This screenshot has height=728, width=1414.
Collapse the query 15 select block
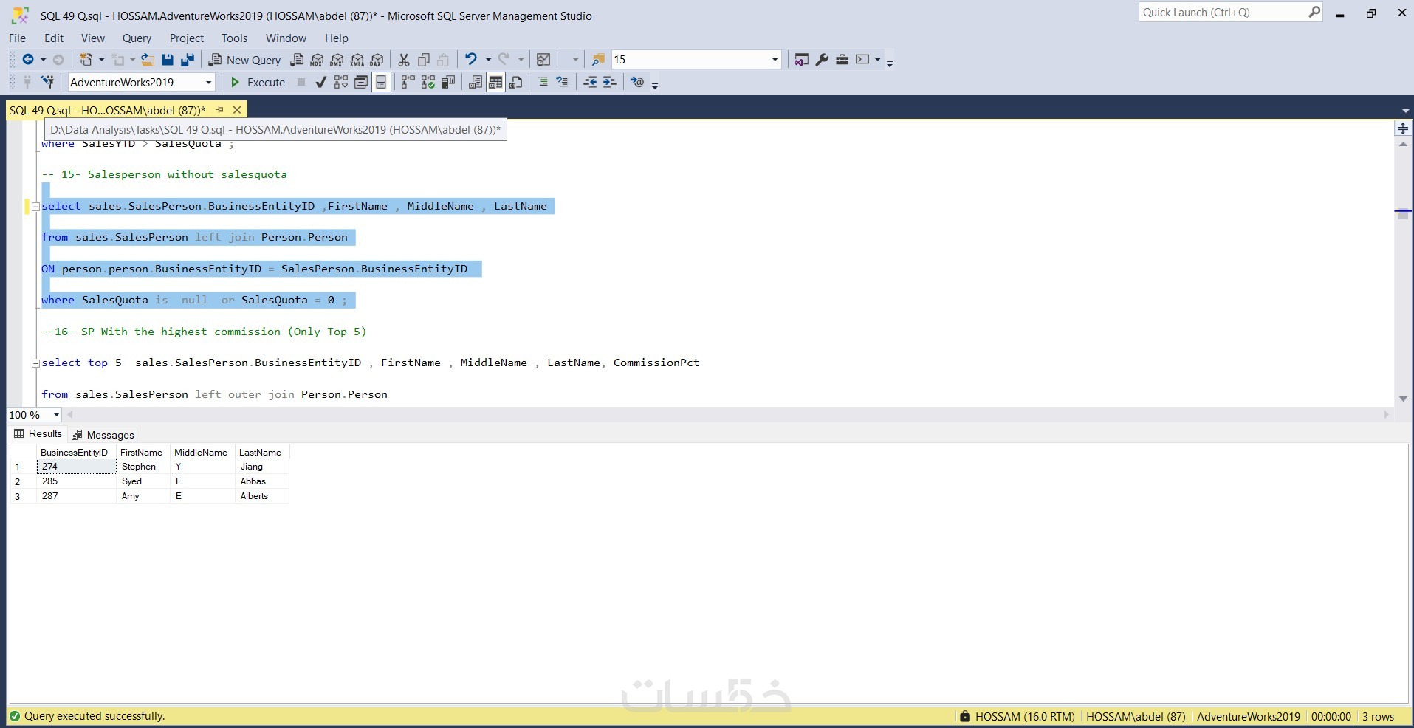(x=35, y=207)
